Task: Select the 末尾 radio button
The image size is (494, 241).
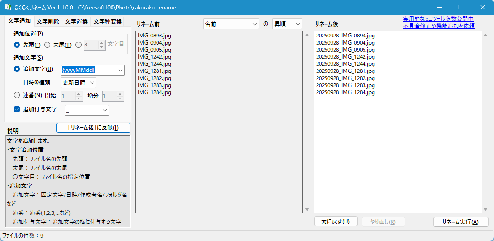Action: (47, 45)
